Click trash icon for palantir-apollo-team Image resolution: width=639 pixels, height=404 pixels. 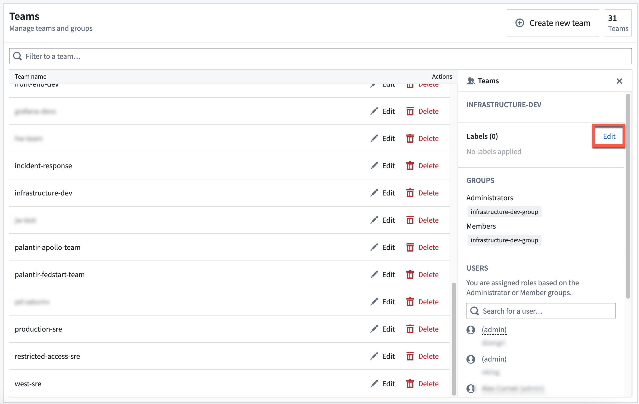pos(410,247)
